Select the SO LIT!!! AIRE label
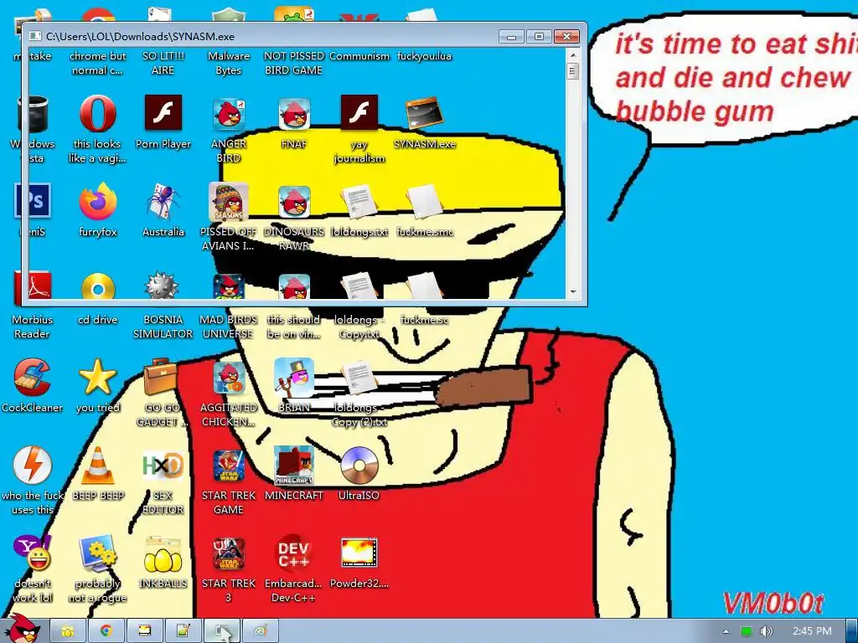The height and width of the screenshot is (643, 858). coord(163,63)
